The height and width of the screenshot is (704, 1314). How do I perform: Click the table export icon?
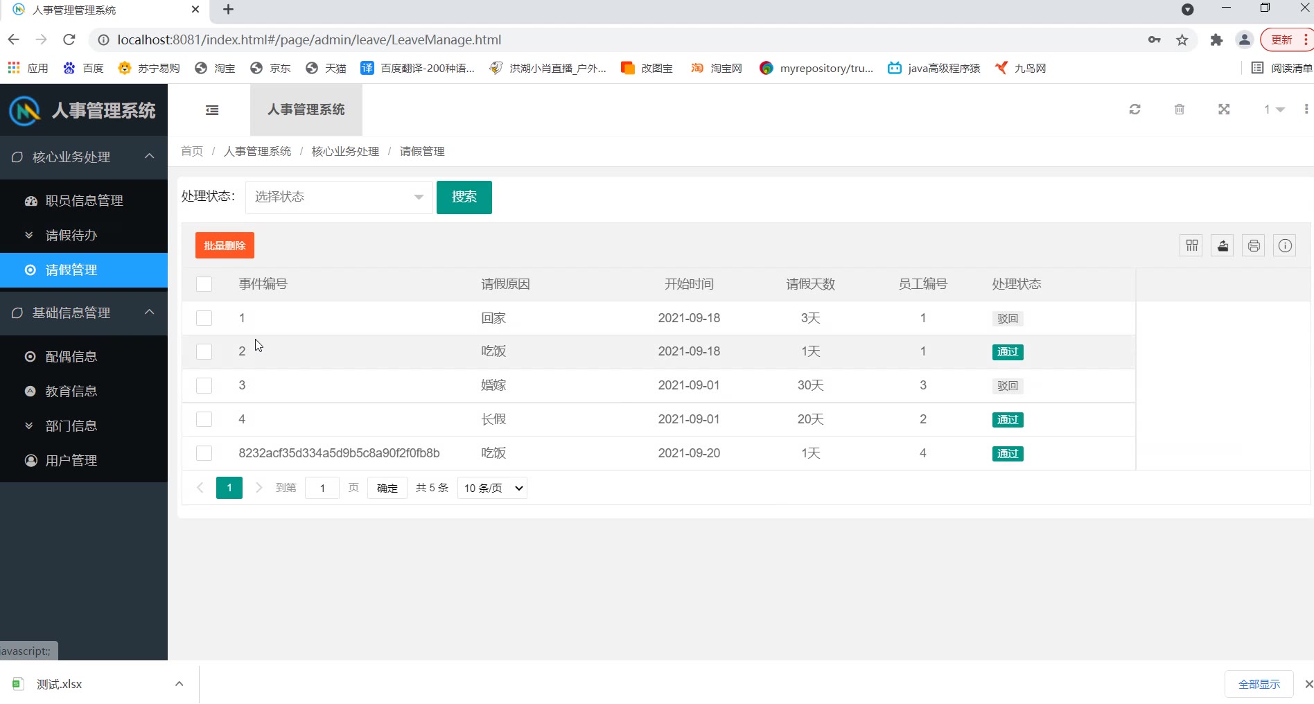(1223, 245)
